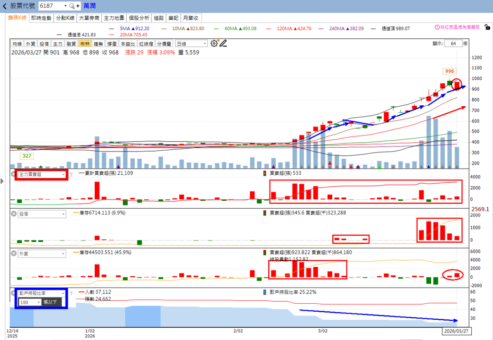Toggle the 均線 moving average overlay
Screen dimensions: 493x340
17,44
